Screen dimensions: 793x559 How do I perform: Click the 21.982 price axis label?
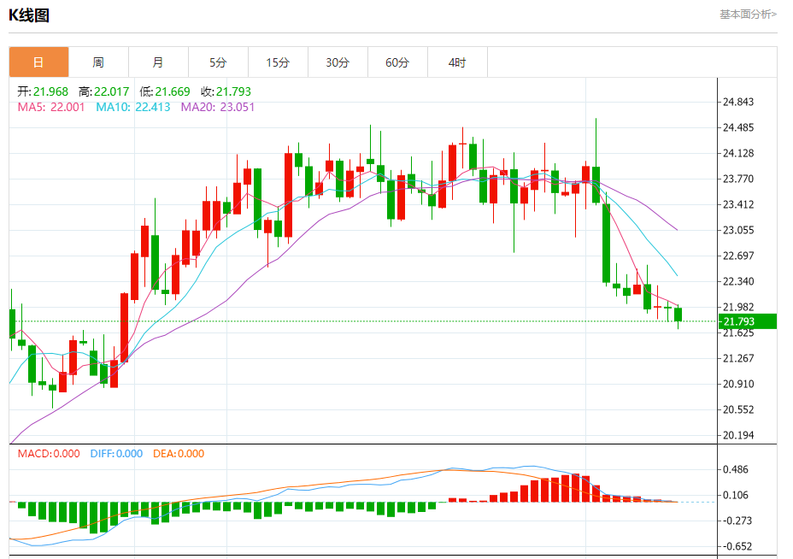coord(737,307)
